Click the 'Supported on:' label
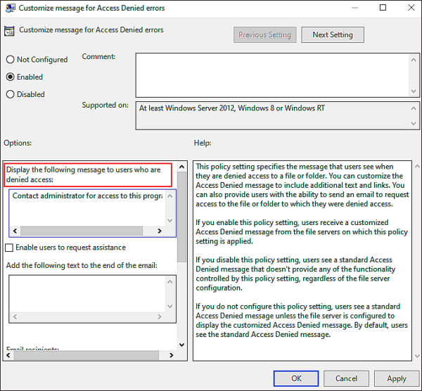 (105, 105)
